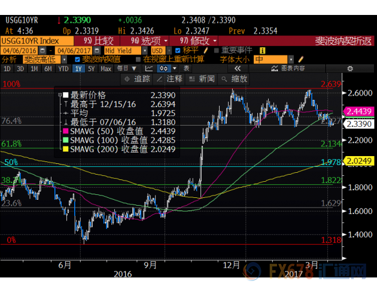Enable 在视窗上重新计算 checkbox

point(138,59)
